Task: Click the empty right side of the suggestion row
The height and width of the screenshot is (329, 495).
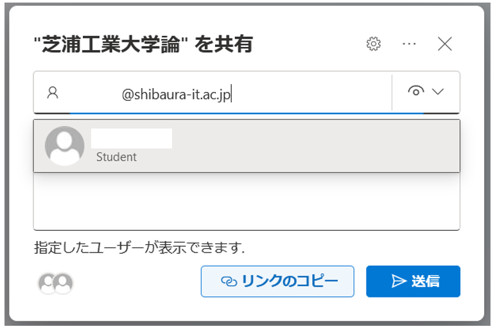Action: (316, 146)
